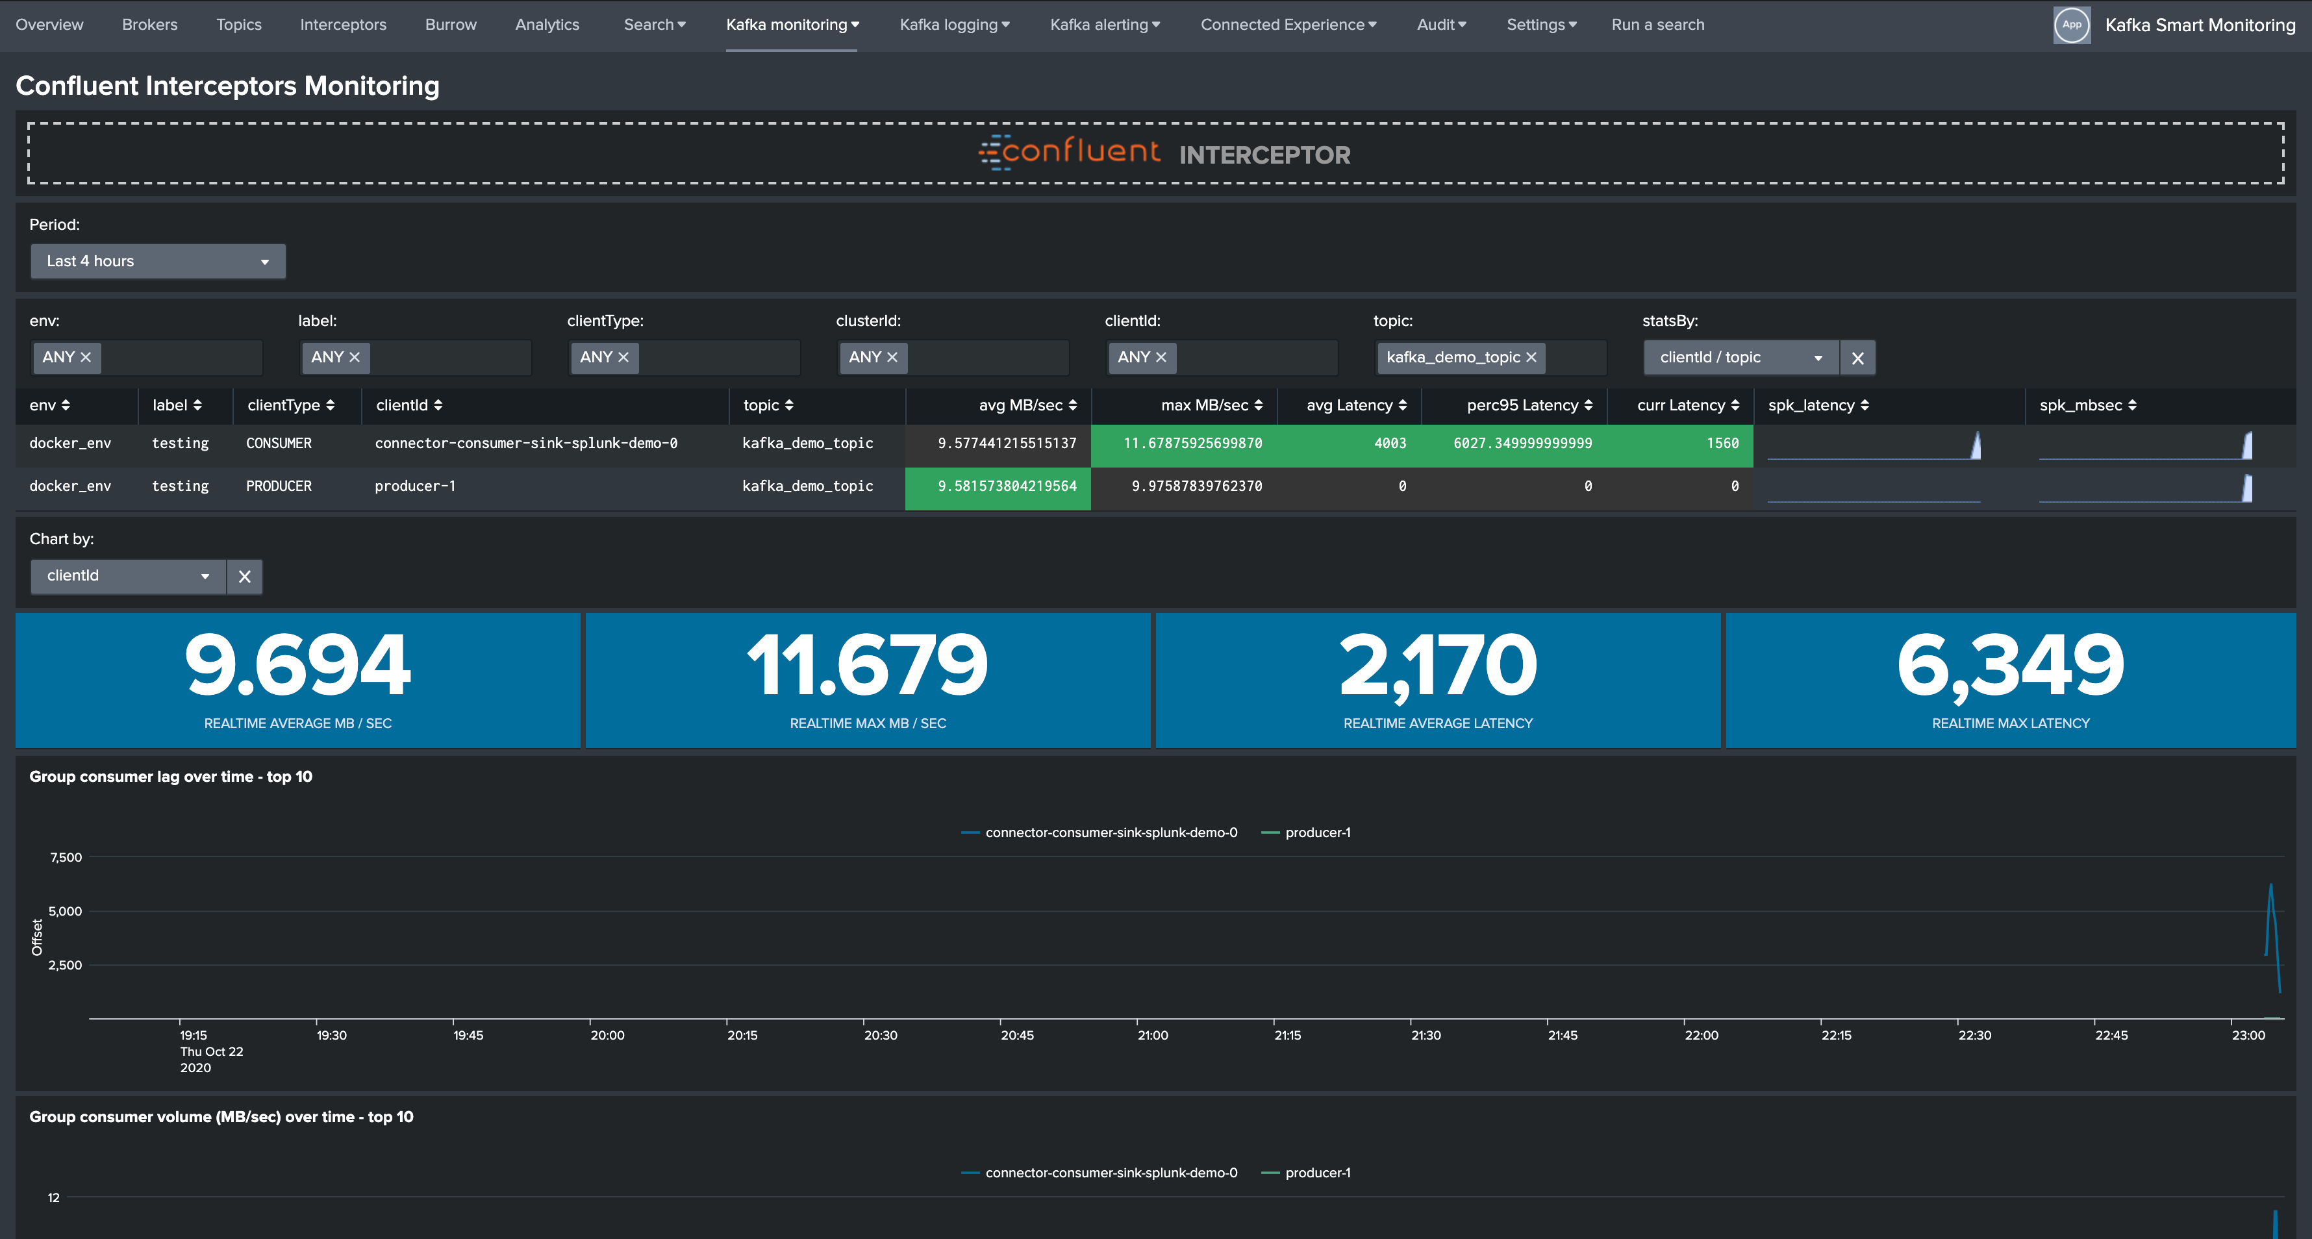Sort table by clientType column
The width and height of the screenshot is (2312, 1239).
[x=291, y=405]
